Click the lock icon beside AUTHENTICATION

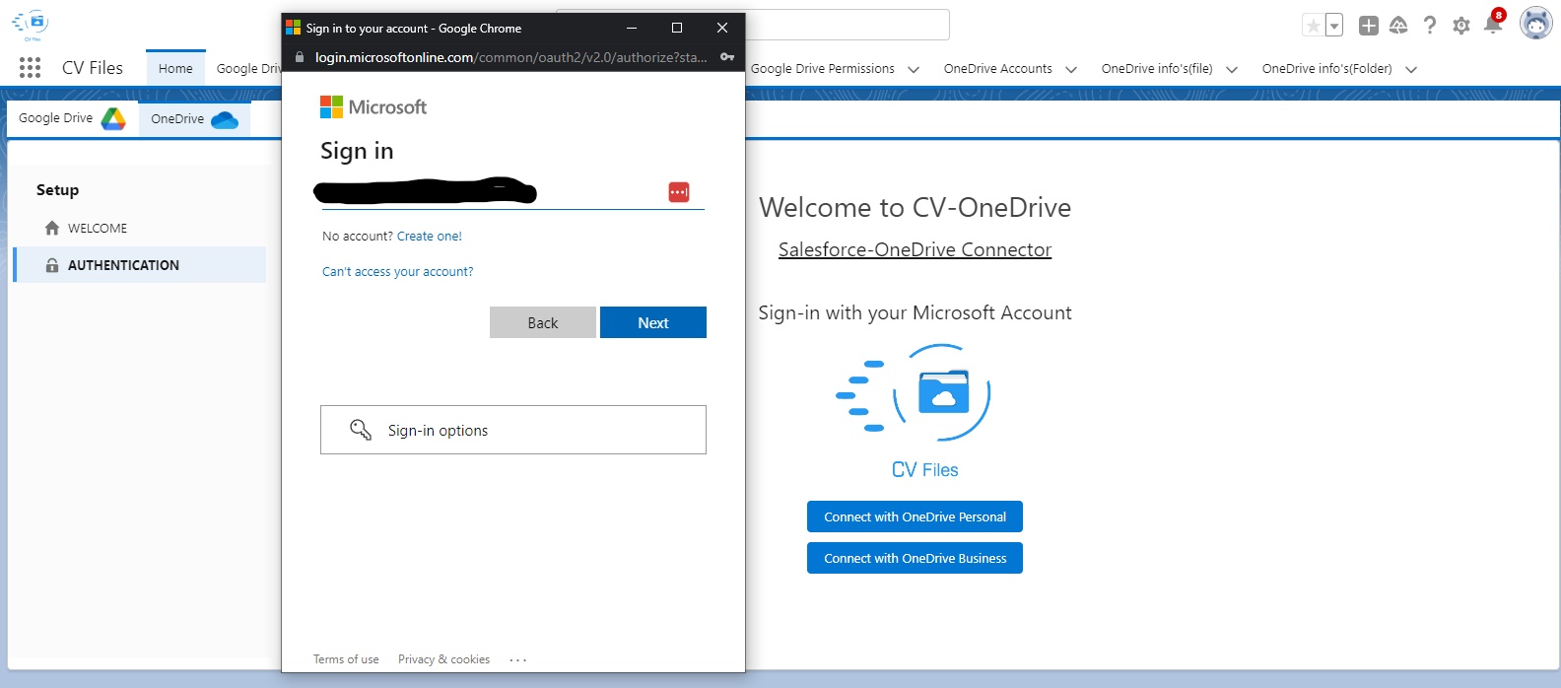[x=52, y=265]
